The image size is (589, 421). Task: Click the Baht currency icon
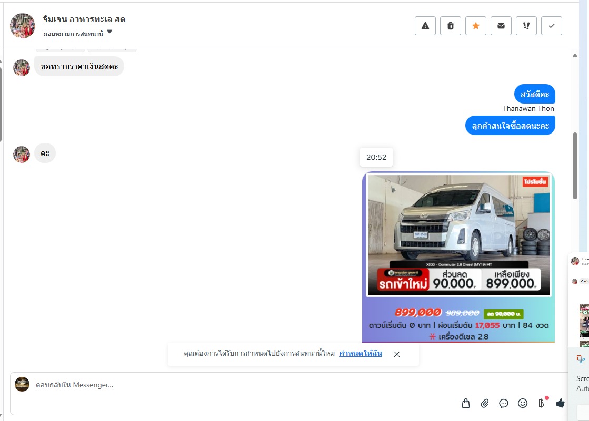pyautogui.click(x=541, y=403)
